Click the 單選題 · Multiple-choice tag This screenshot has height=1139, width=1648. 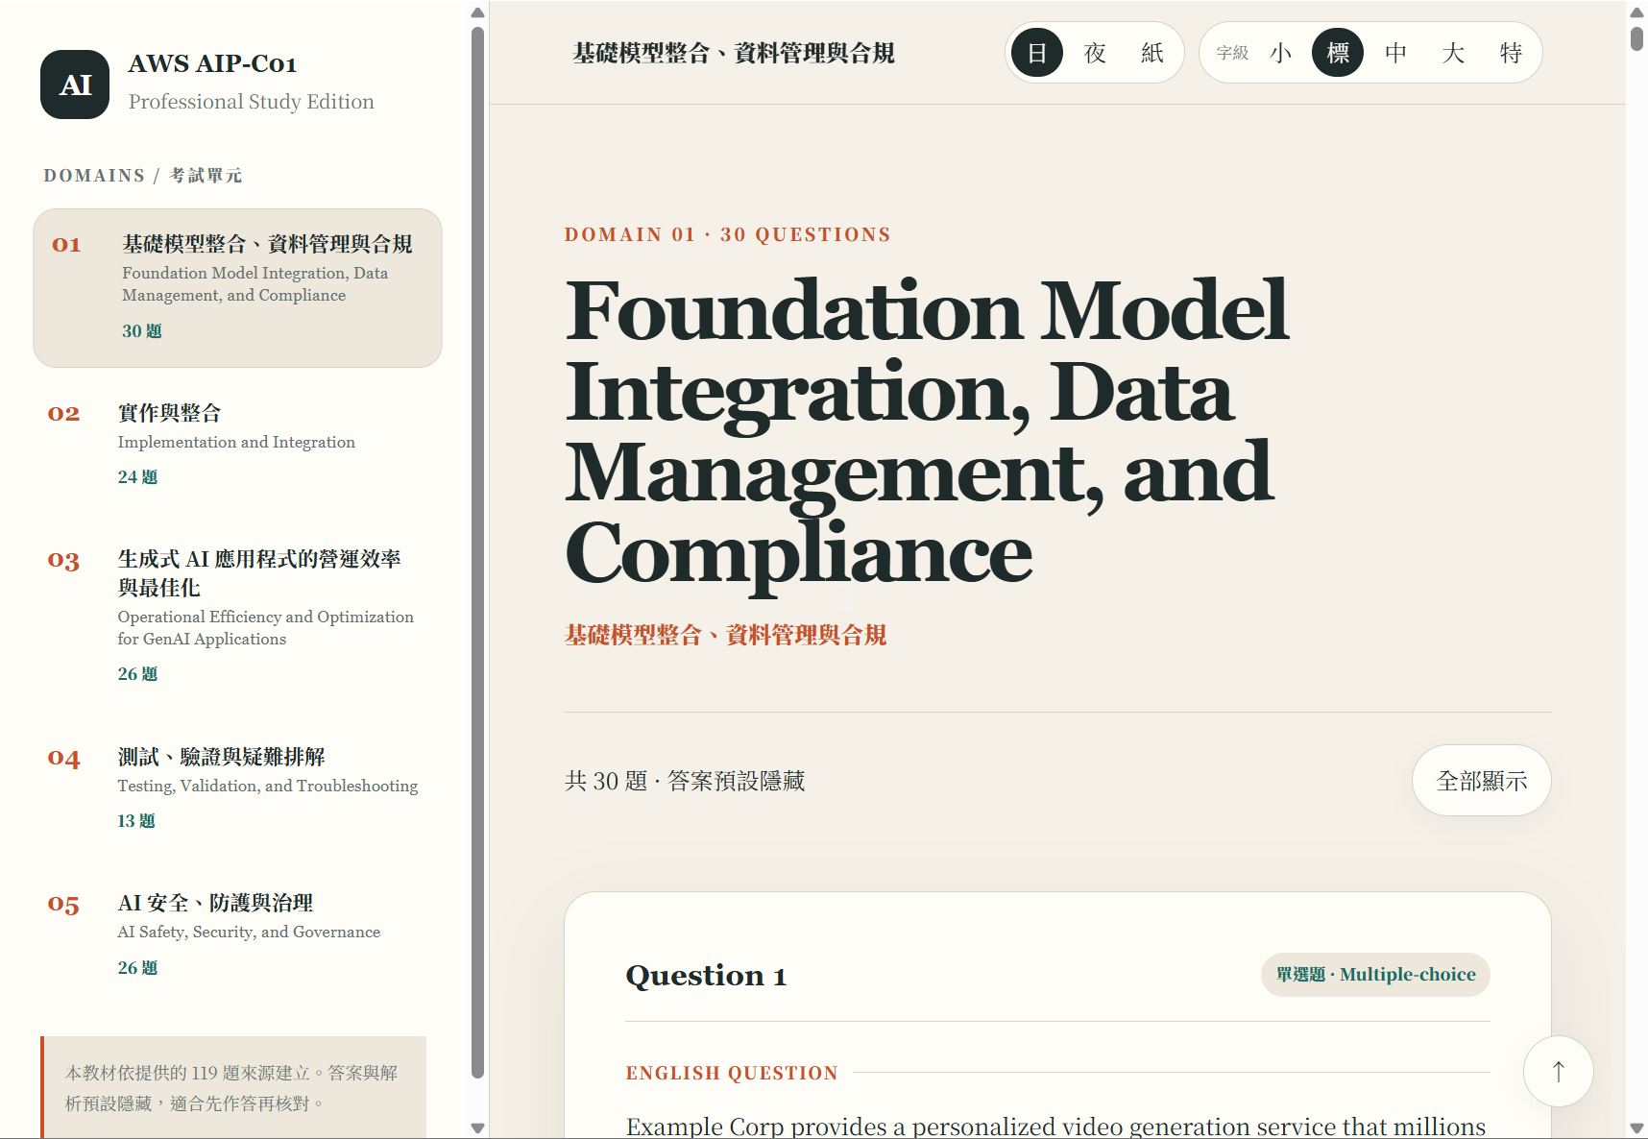tap(1375, 975)
